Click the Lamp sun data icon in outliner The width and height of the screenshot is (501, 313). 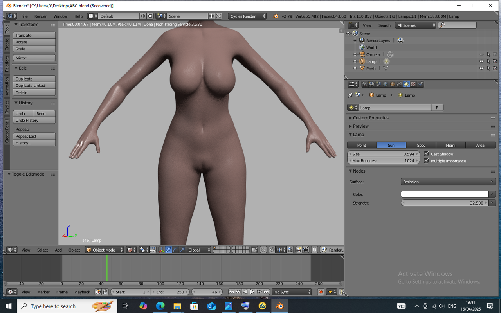tap(386, 61)
